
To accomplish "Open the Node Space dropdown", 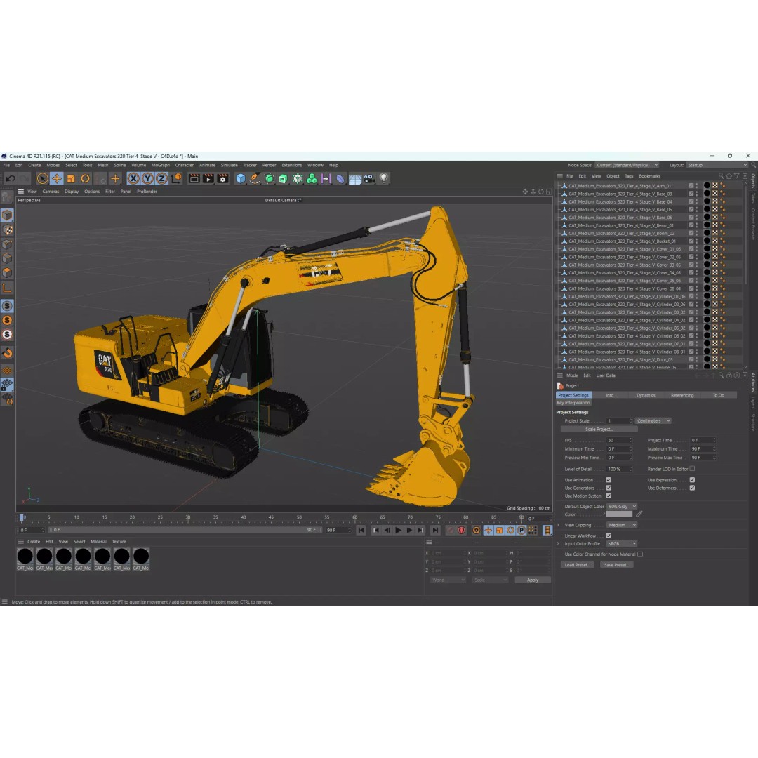I will tap(627, 166).
